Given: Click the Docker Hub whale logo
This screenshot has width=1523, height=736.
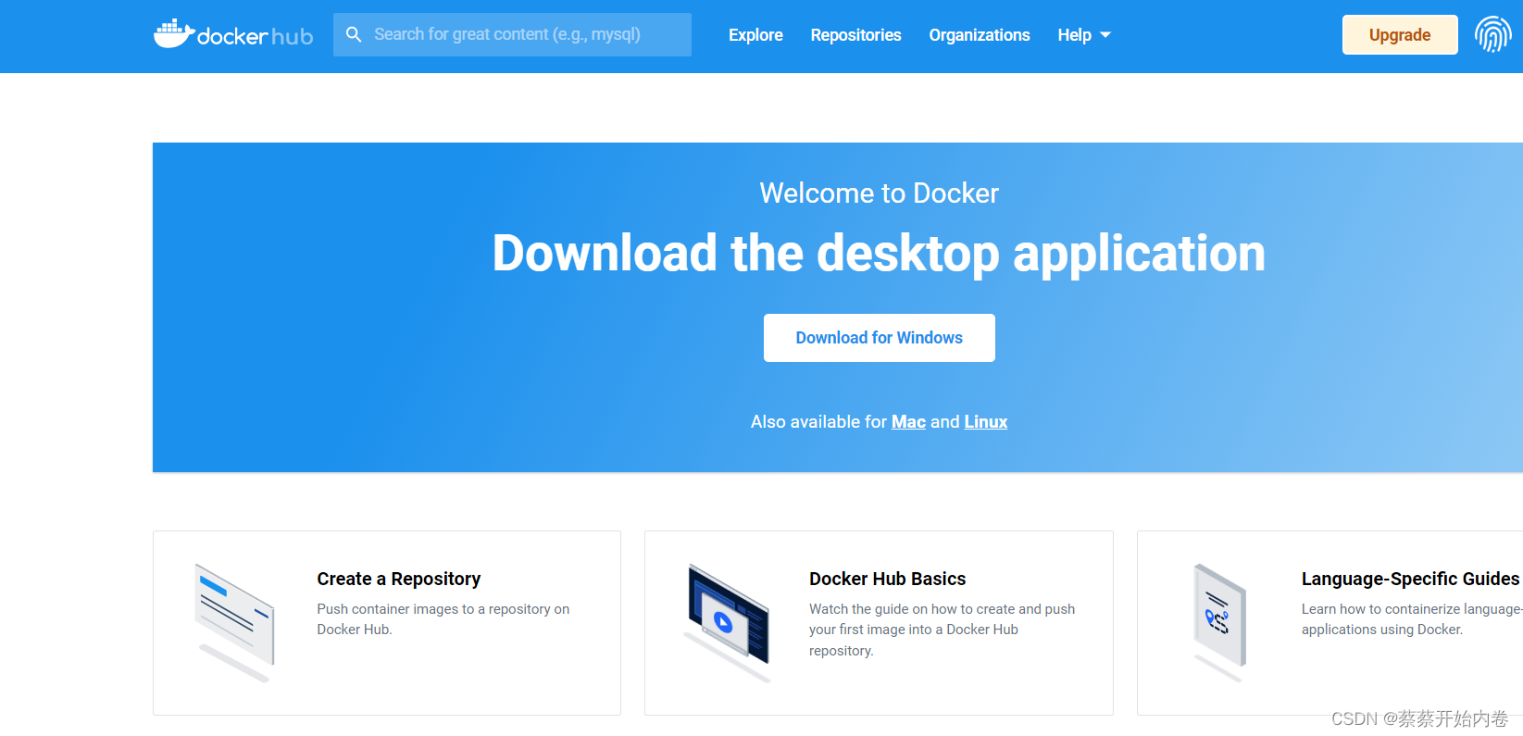Looking at the screenshot, I should 233,34.
